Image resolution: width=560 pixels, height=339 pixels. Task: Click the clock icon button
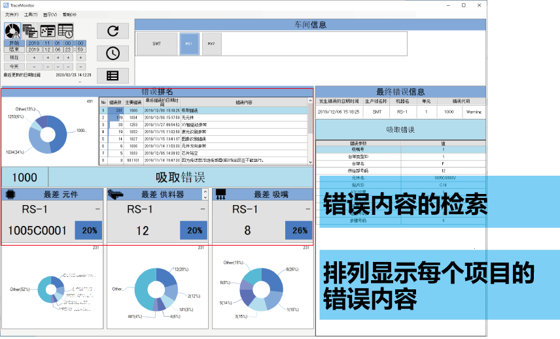pyautogui.click(x=113, y=53)
